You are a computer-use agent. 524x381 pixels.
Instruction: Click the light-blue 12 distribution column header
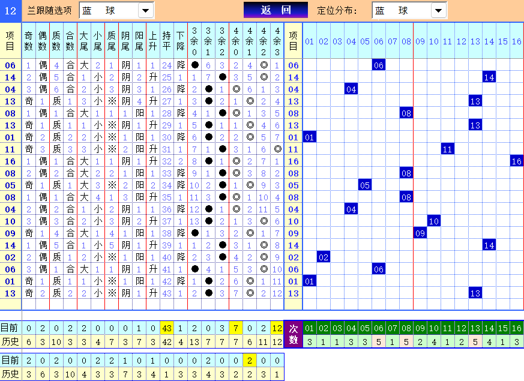click(462, 41)
